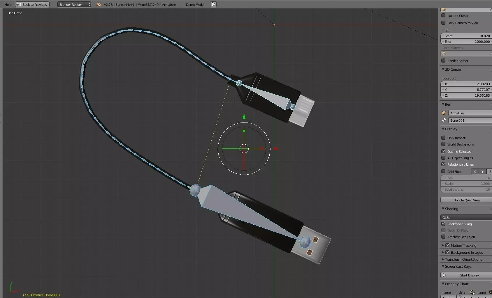
Task: Click the Back to Previous button
Action: click(x=32, y=4)
